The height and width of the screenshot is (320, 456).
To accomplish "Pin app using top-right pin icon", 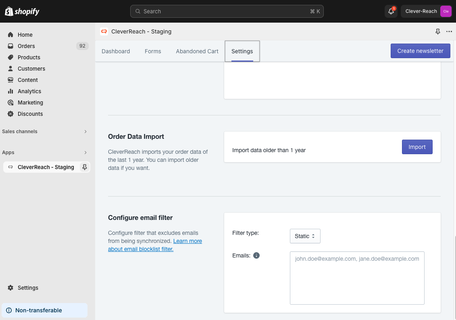I will (438, 31).
